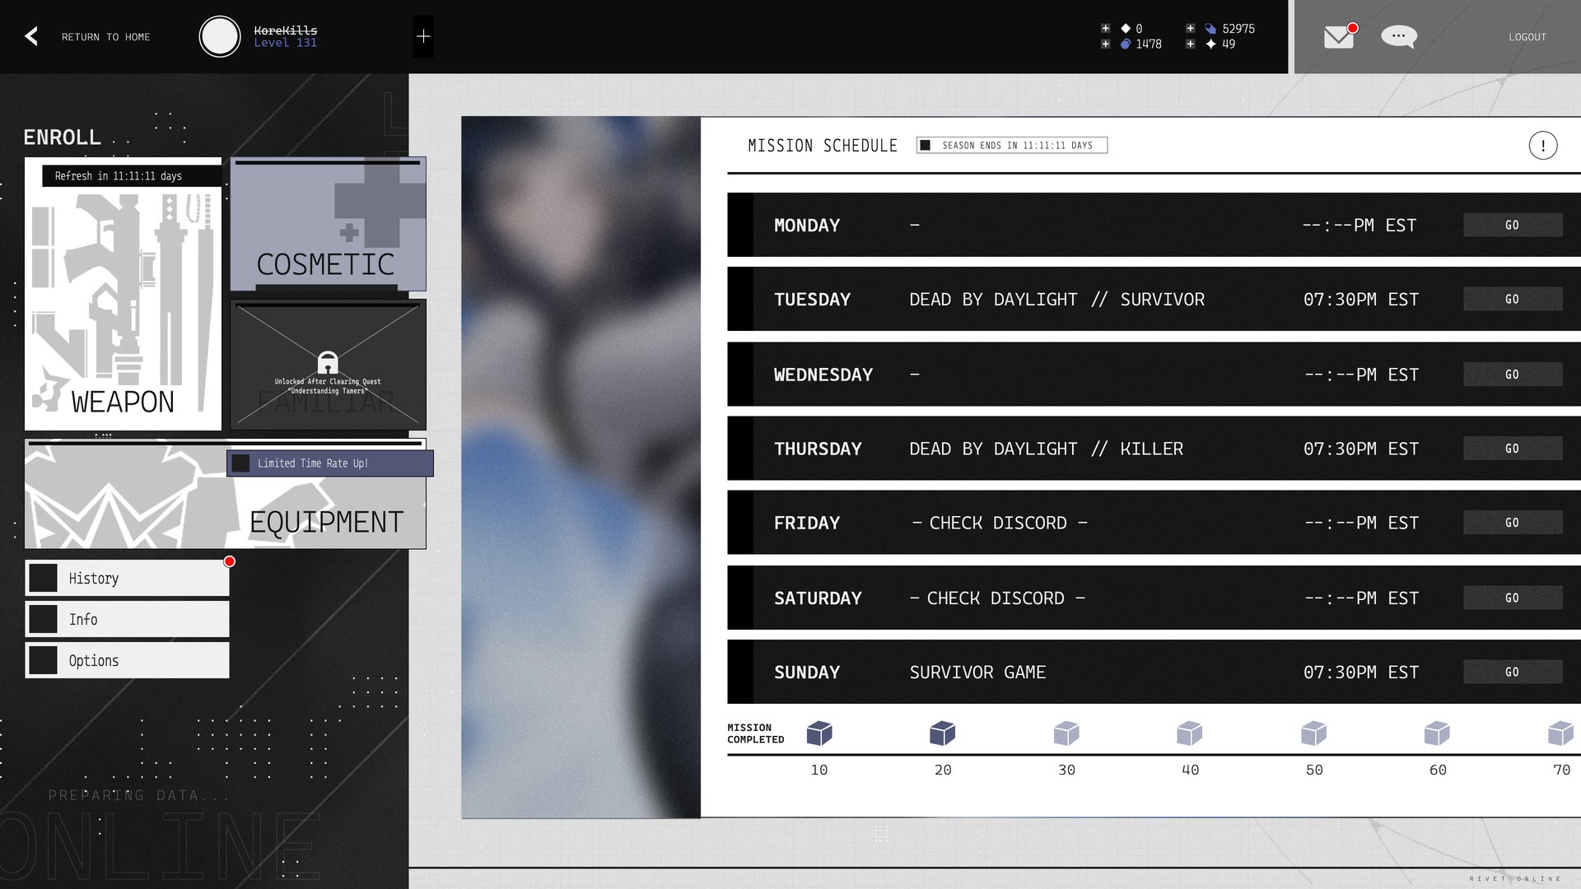Click the white diamond currency icon
Image resolution: width=1581 pixels, height=889 pixels.
[x=1126, y=28]
